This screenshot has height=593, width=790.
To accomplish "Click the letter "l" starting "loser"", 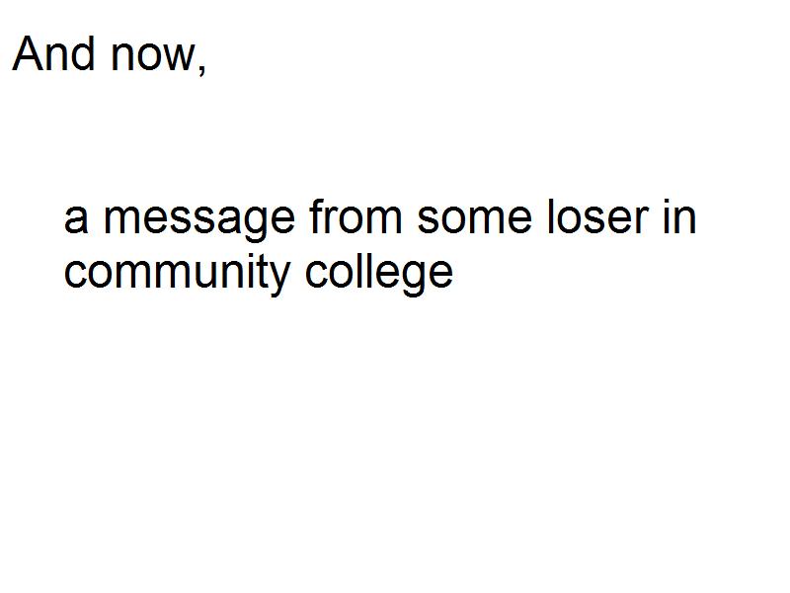I will (x=550, y=217).
